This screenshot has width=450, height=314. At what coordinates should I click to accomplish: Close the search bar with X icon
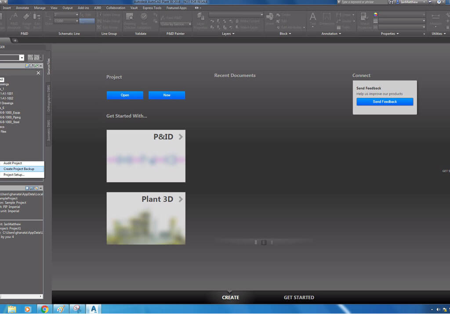pyautogui.click(x=39, y=73)
